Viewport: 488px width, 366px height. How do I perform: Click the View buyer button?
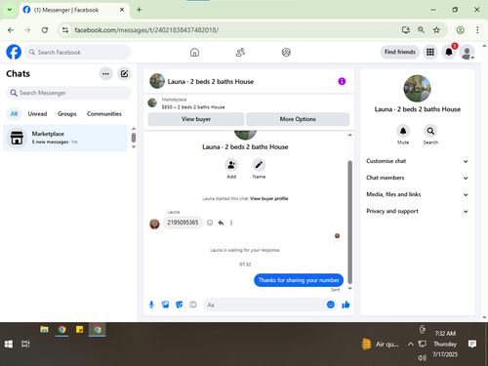point(196,119)
